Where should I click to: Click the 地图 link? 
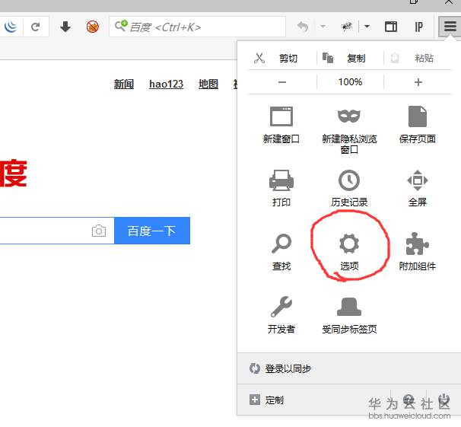(208, 84)
